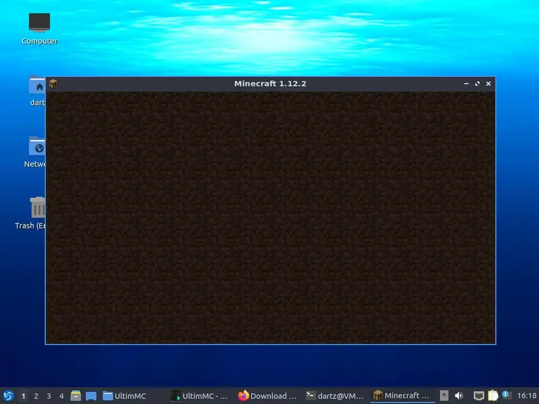This screenshot has width=539, height=404.
Task: Switch to workspace 2
Action: click(36, 396)
